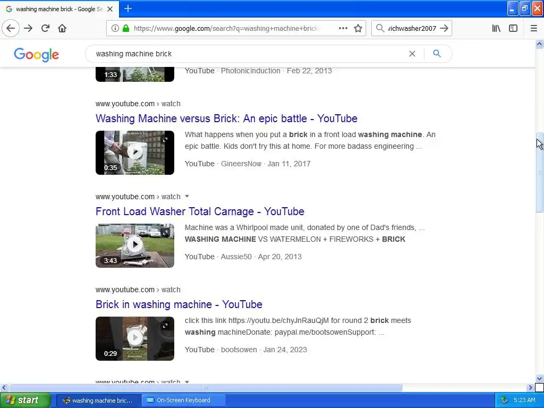Open a new tab

[x=128, y=8]
